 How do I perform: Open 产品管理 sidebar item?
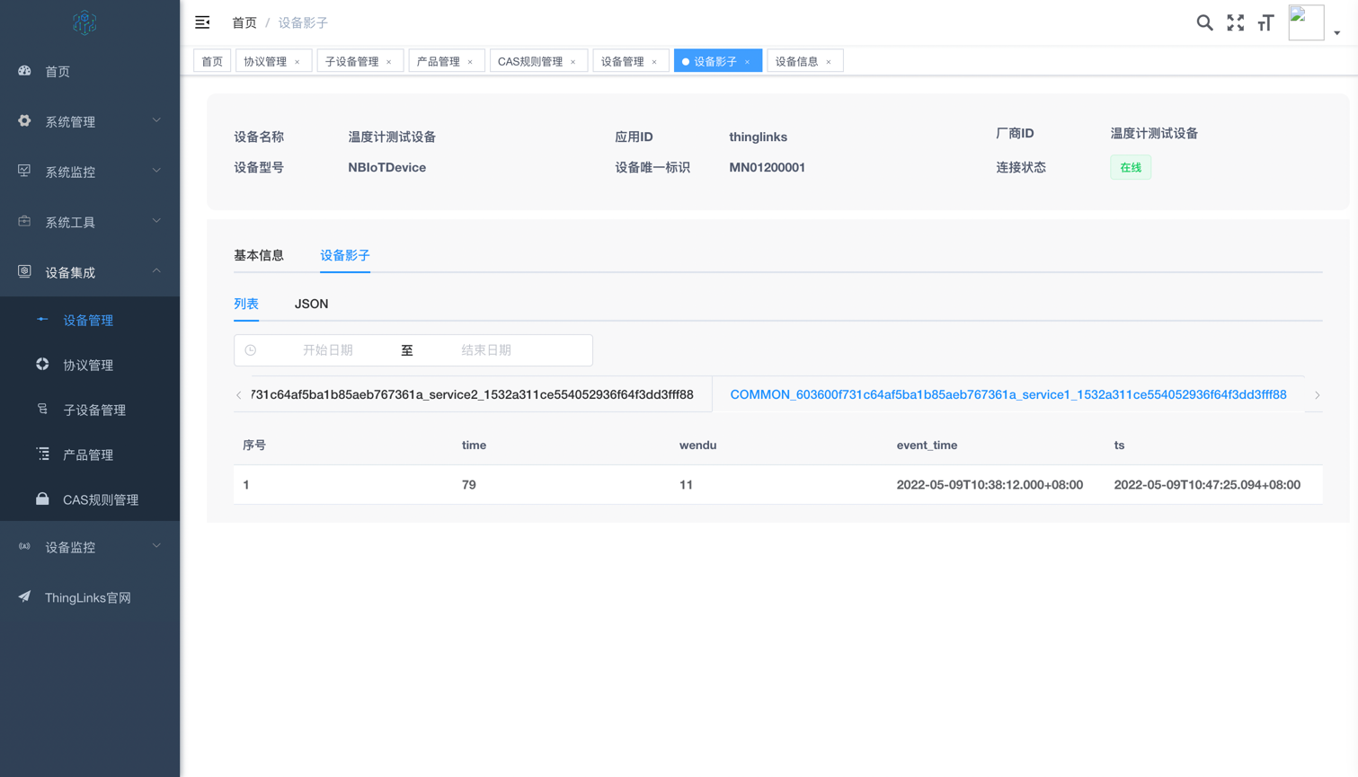pyautogui.click(x=90, y=455)
